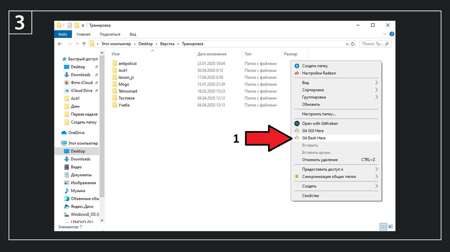Click the Windows8_OS drive icon

(x=67, y=214)
